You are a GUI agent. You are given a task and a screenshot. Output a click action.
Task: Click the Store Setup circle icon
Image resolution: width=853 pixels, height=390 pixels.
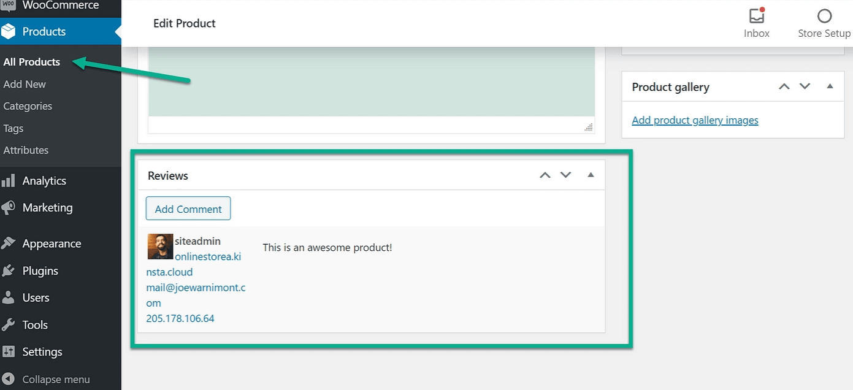pos(824,17)
